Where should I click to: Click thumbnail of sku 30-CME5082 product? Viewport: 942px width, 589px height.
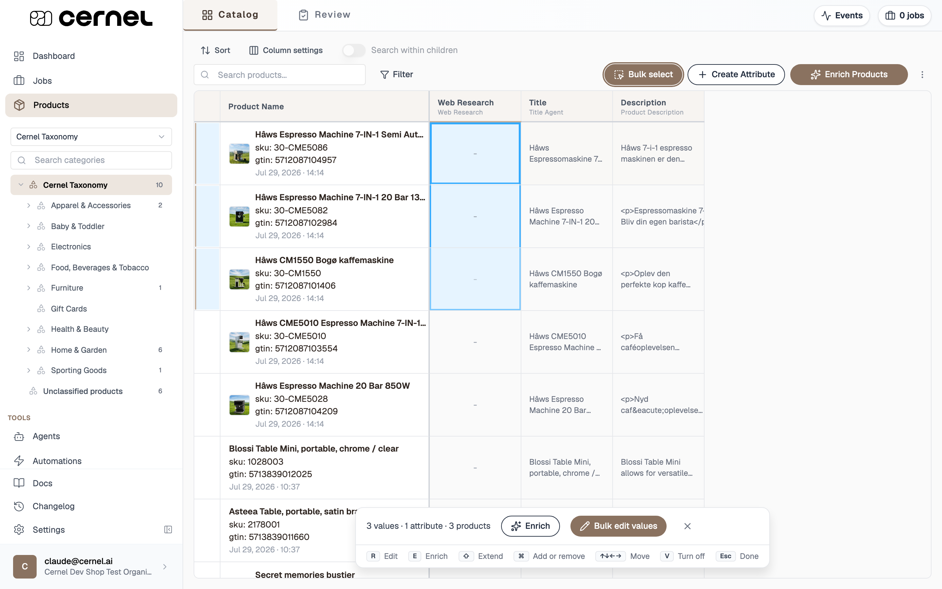point(239,217)
